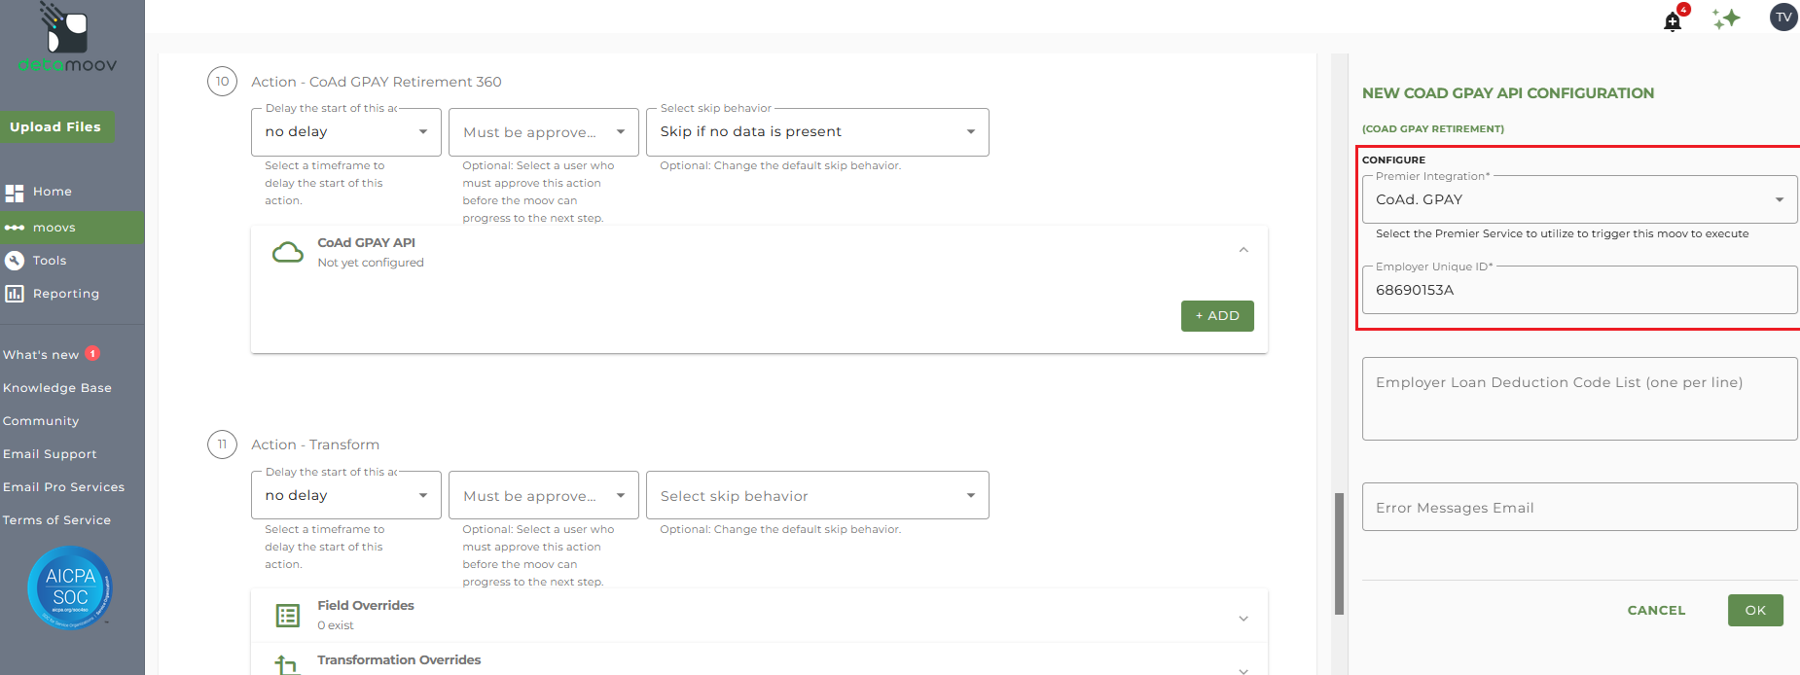Click 'Action - Transform' heading
This screenshot has width=1800, height=675.
(x=315, y=444)
